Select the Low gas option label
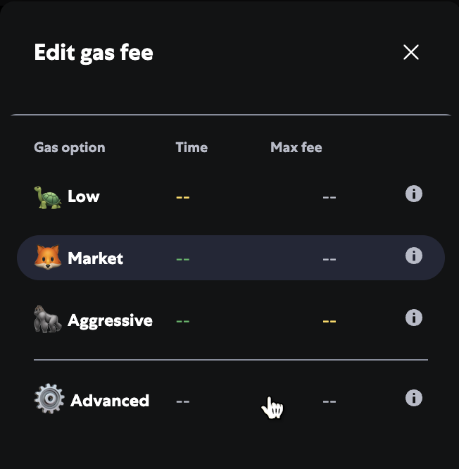This screenshot has width=459, height=469. tap(84, 196)
